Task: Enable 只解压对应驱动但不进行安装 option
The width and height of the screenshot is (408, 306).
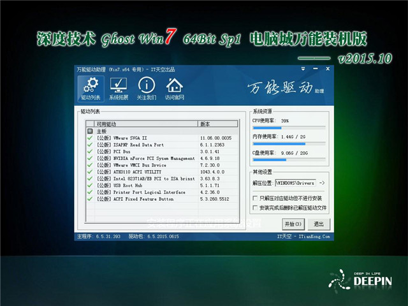Action: [255, 198]
